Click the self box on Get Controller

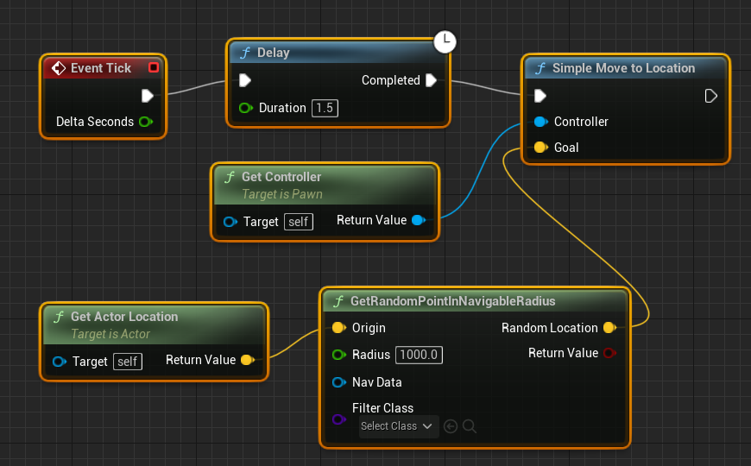point(299,222)
